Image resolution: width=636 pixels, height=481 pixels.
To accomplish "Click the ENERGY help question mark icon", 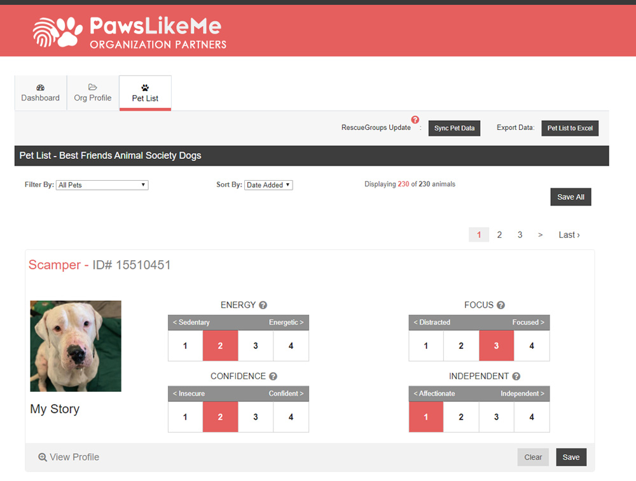I will 263,305.
